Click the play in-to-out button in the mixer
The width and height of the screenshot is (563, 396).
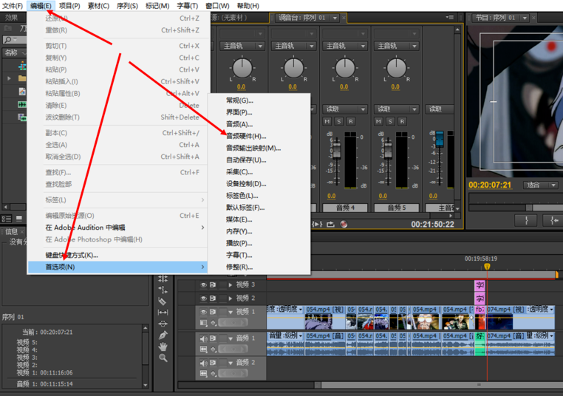318,224
